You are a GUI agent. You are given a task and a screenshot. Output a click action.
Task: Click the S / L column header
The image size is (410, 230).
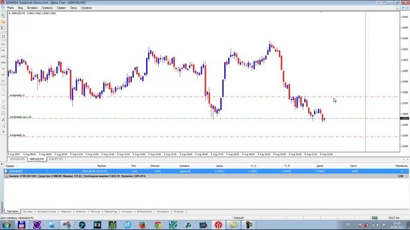pyautogui.click(x=254, y=166)
